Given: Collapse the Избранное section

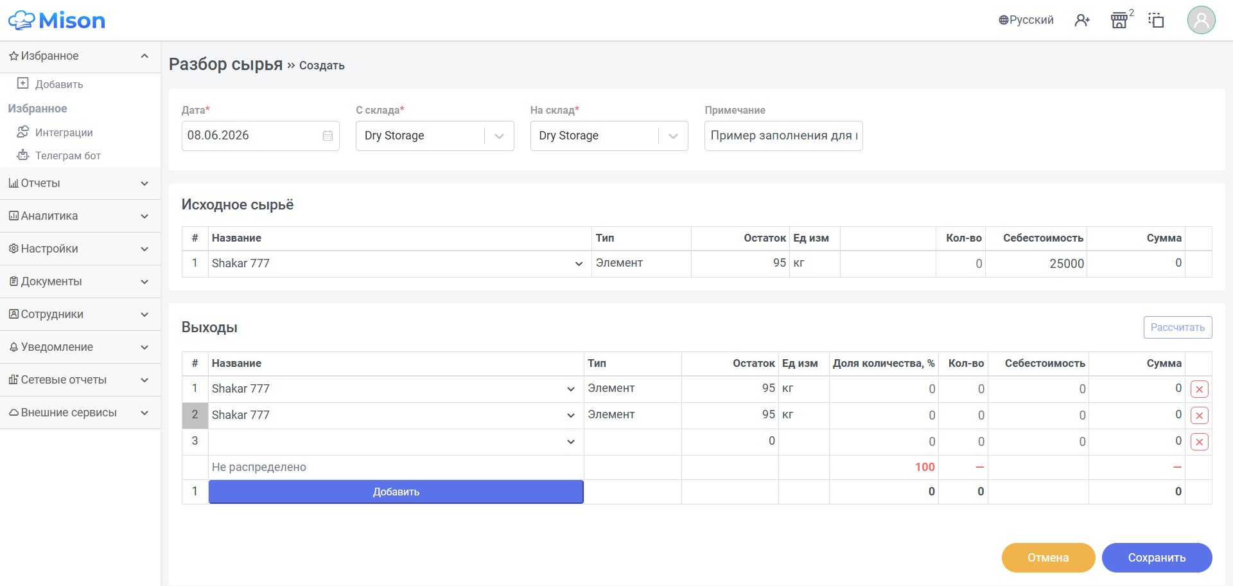Looking at the screenshot, I should pos(80,56).
